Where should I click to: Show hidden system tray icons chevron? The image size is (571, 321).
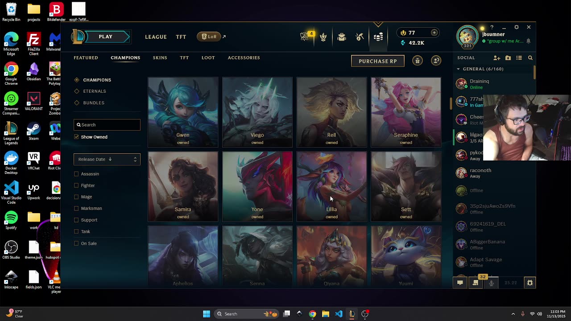[513, 314]
